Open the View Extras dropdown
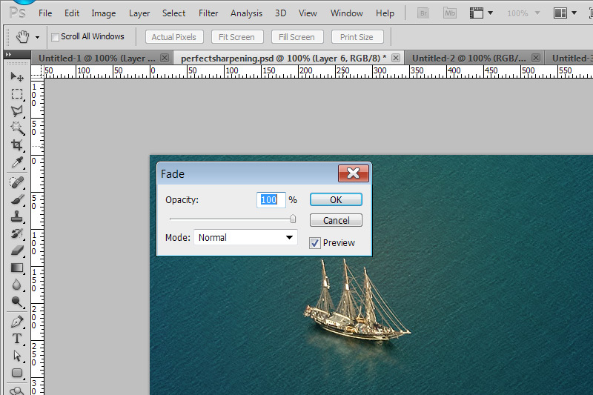The width and height of the screenshot is (593, 395). [x=481, y=13]
